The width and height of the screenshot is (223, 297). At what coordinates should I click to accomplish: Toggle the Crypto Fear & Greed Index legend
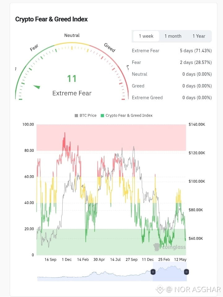tap(127, 116)
